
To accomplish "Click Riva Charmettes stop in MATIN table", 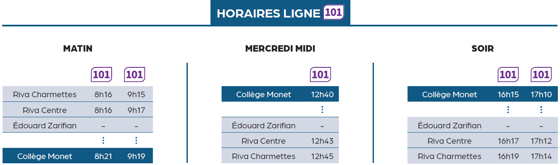I will click(x=45, y=95).
